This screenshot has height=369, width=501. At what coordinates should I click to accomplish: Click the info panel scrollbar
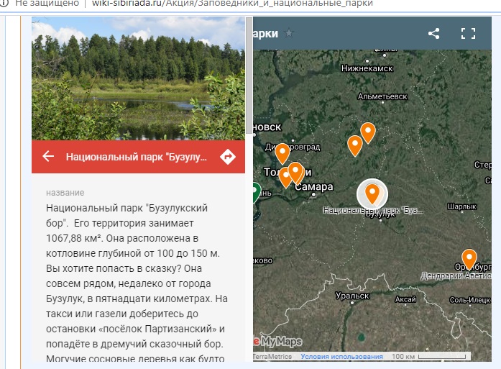[249, 75]
